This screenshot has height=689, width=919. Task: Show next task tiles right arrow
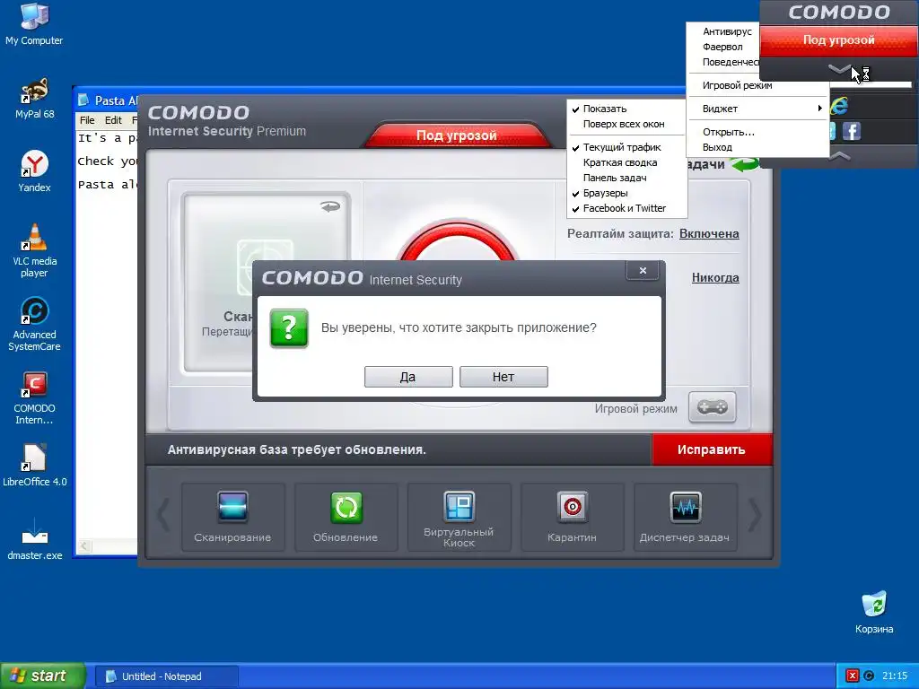[x=755, y=516]
